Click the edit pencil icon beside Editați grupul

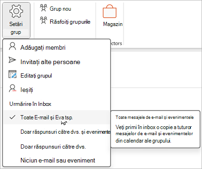(13, 74)
